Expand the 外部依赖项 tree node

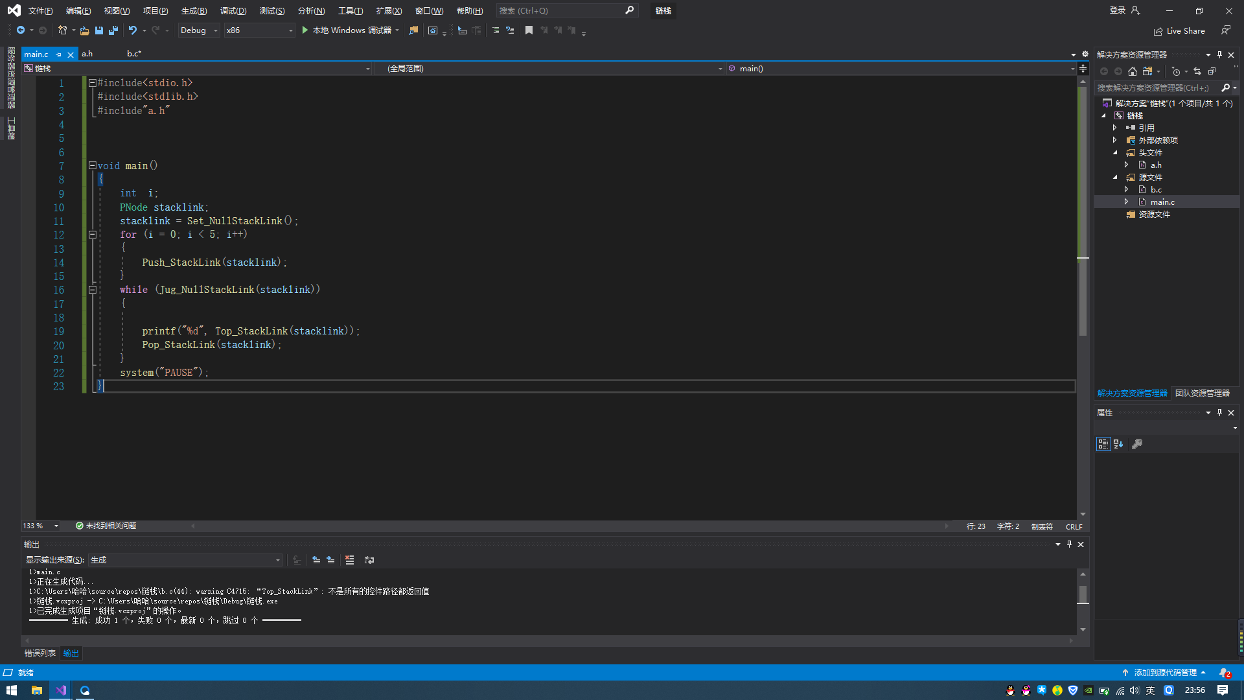click(x=1114, y=140)
